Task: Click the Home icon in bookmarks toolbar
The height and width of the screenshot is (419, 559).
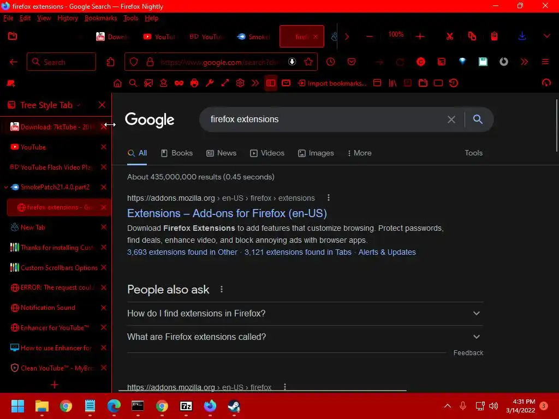Action: click(x=117, y=83)
